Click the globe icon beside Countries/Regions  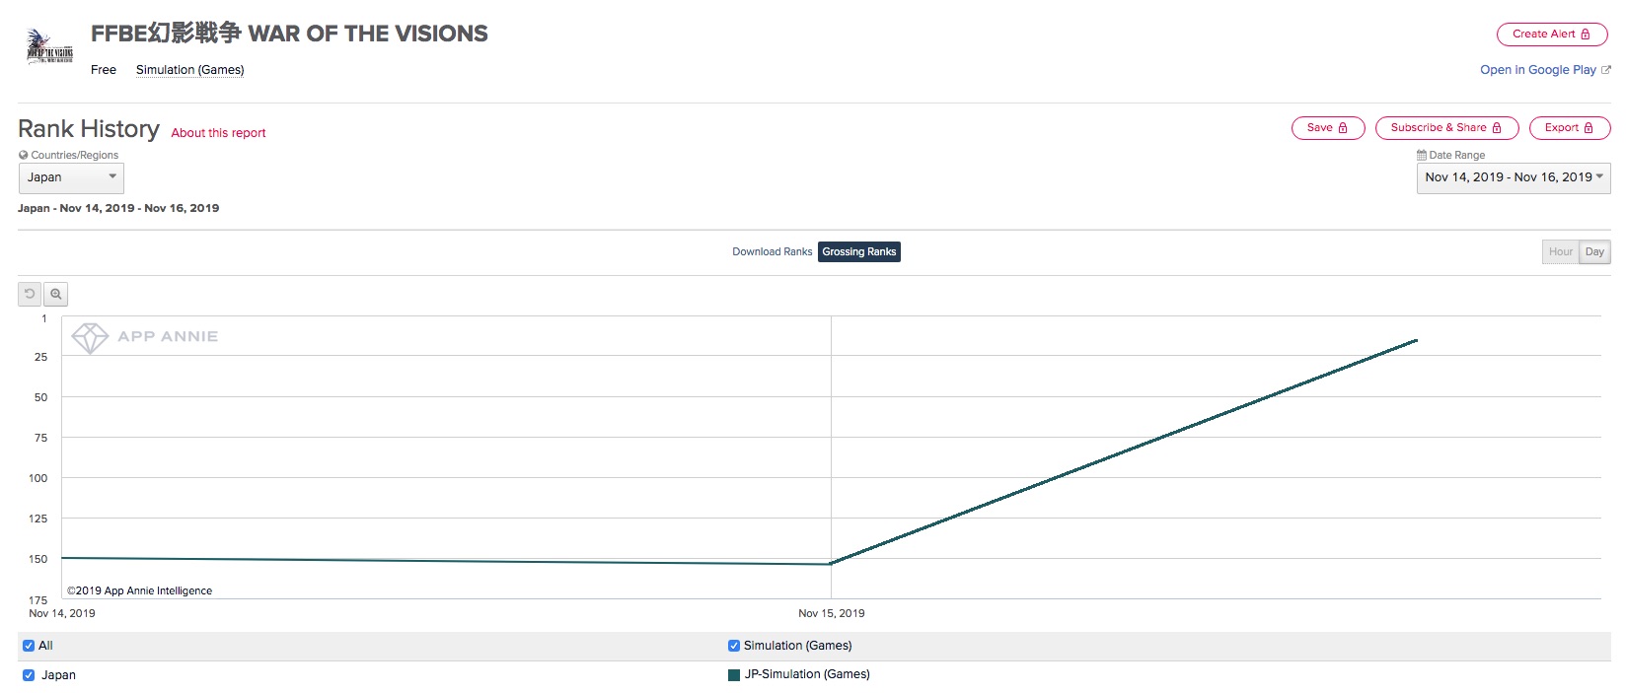[24, 155]
